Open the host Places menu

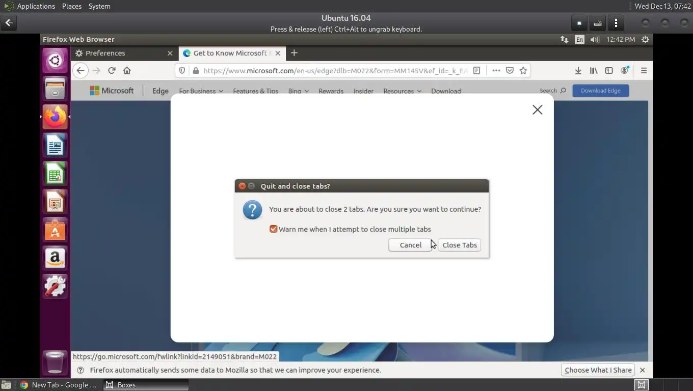point(72,6)
